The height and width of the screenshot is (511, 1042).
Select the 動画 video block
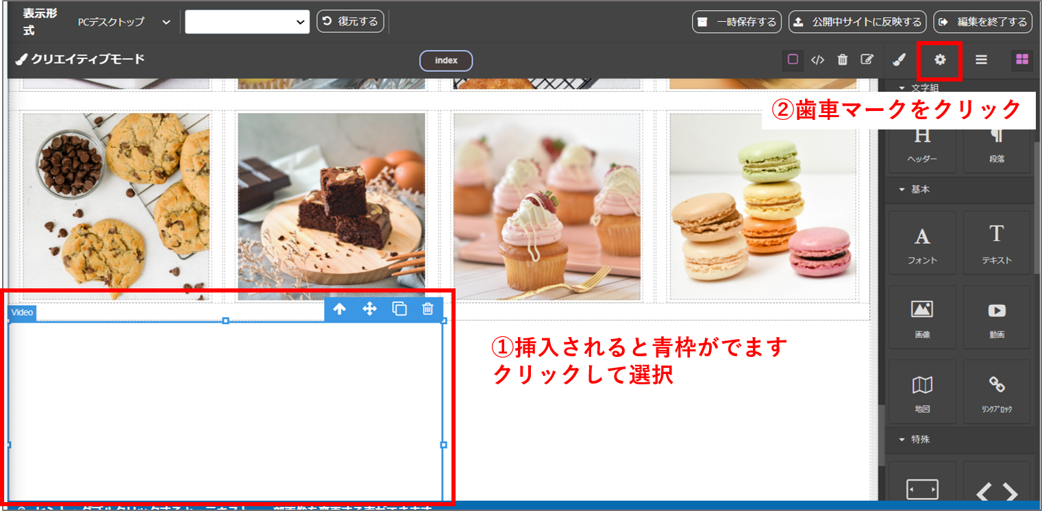pyautogui.click(x=996, y=319)
